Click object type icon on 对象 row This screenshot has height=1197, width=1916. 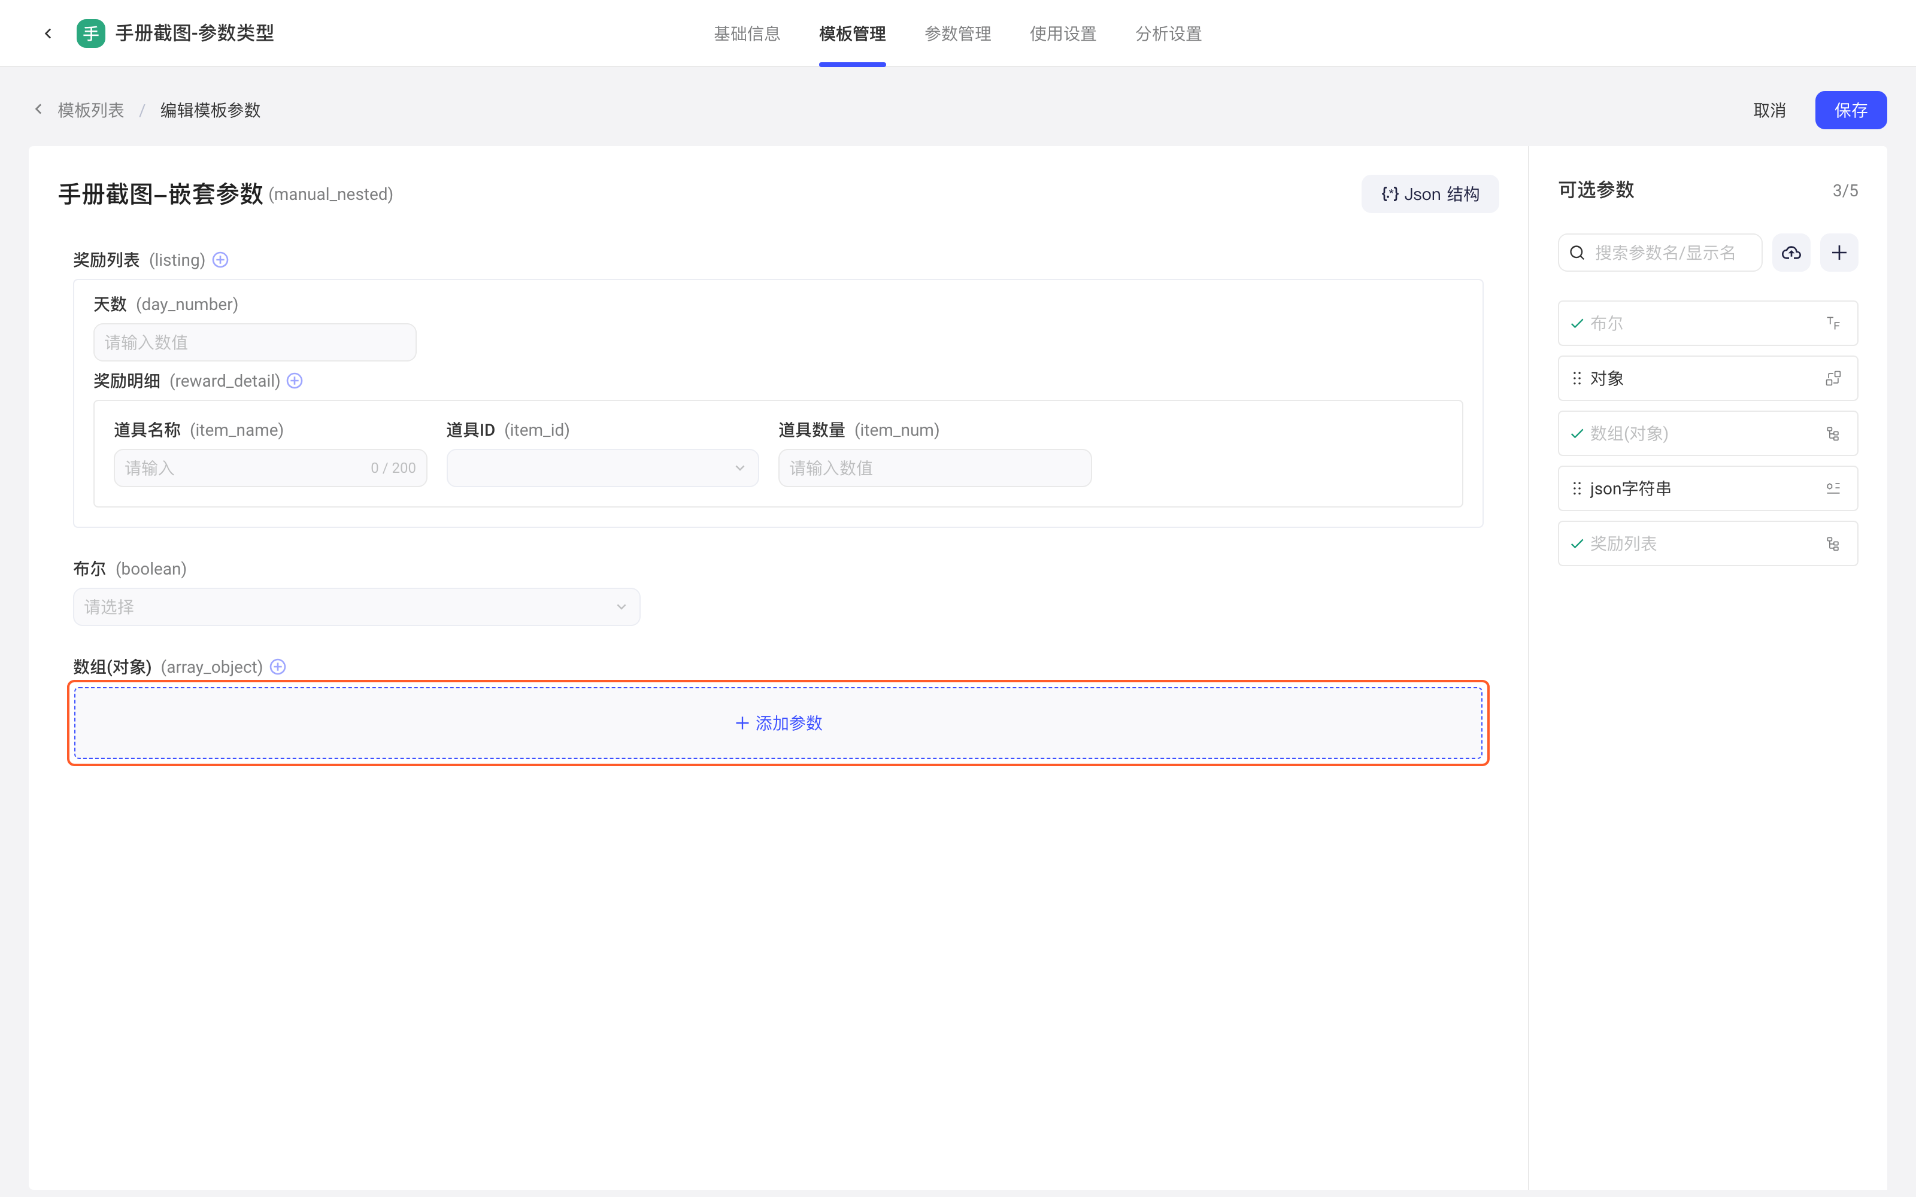(1833, 378)
